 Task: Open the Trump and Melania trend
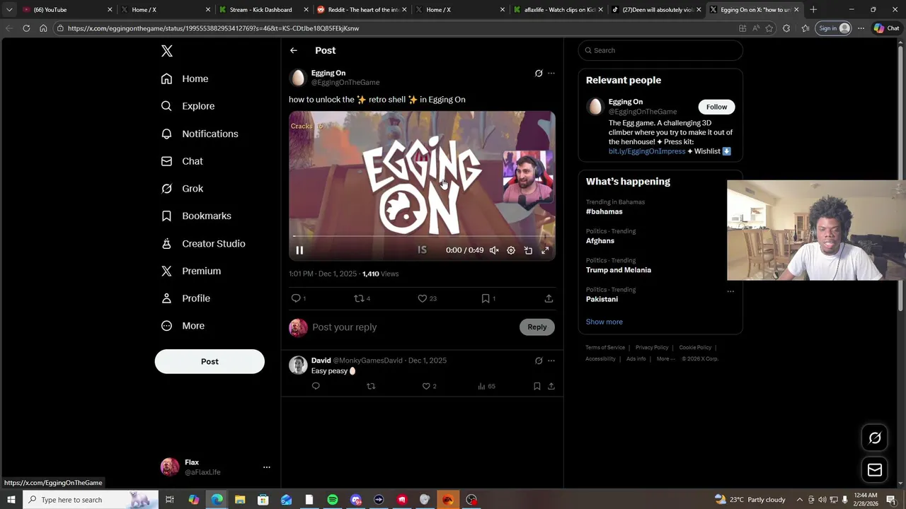619,270
